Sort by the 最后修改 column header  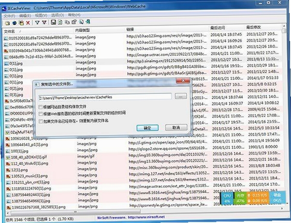(x=253, y=27)
